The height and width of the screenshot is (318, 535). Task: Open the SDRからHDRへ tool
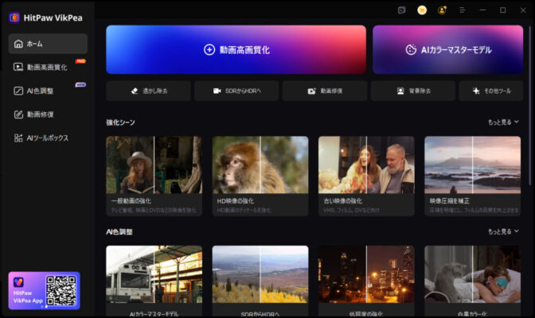coord(236,91)
